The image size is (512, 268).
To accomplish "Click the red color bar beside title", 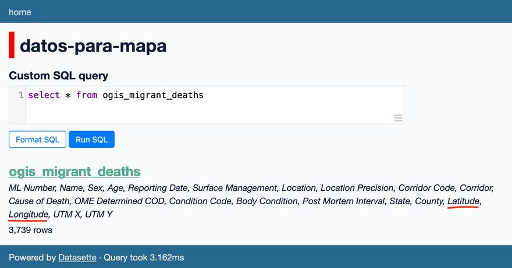I will tap(12, 45).
